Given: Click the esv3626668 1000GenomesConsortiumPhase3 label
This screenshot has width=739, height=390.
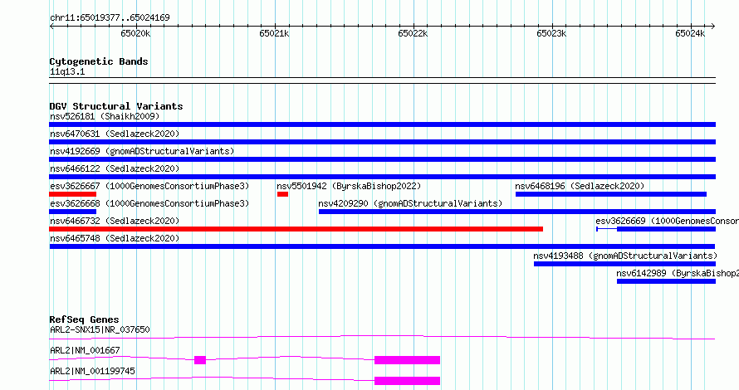Looking at the screenshot, I should coord(149,203).
